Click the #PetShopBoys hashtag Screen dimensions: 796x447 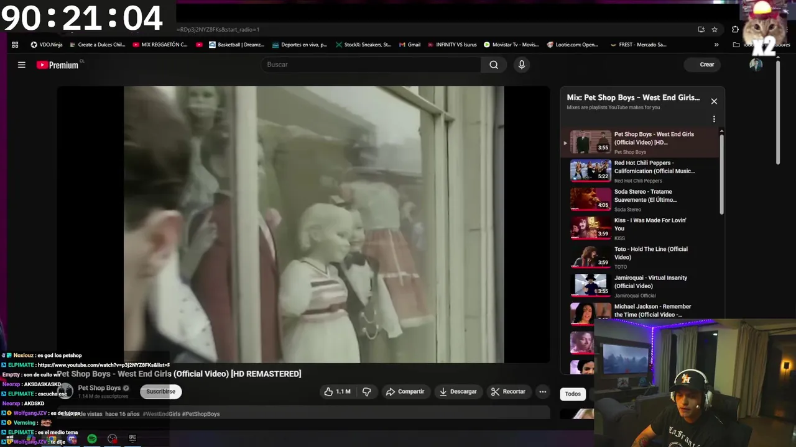pos(201,414)
